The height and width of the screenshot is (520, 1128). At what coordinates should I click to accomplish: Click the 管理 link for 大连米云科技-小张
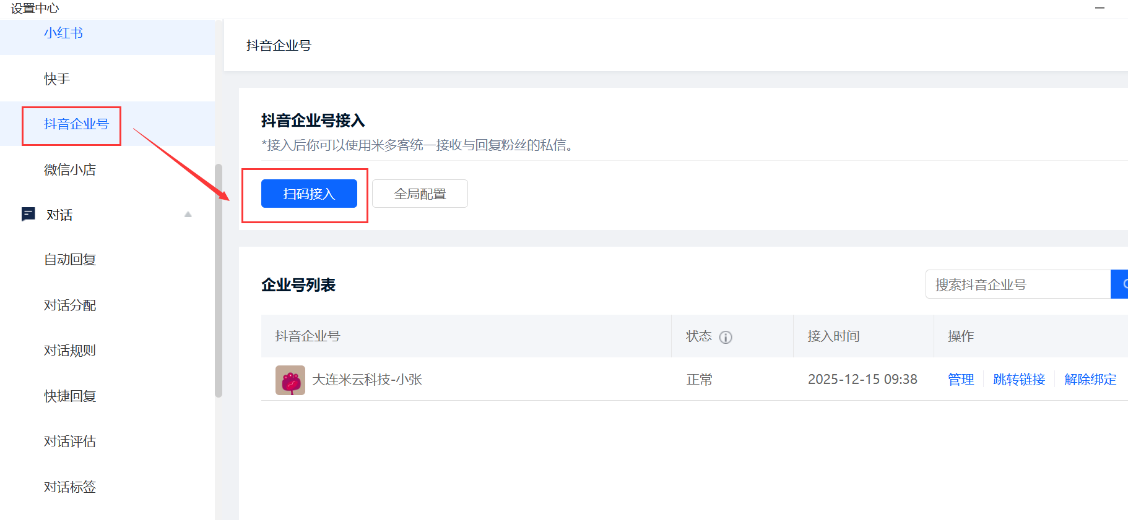click(x=961, y=380)
